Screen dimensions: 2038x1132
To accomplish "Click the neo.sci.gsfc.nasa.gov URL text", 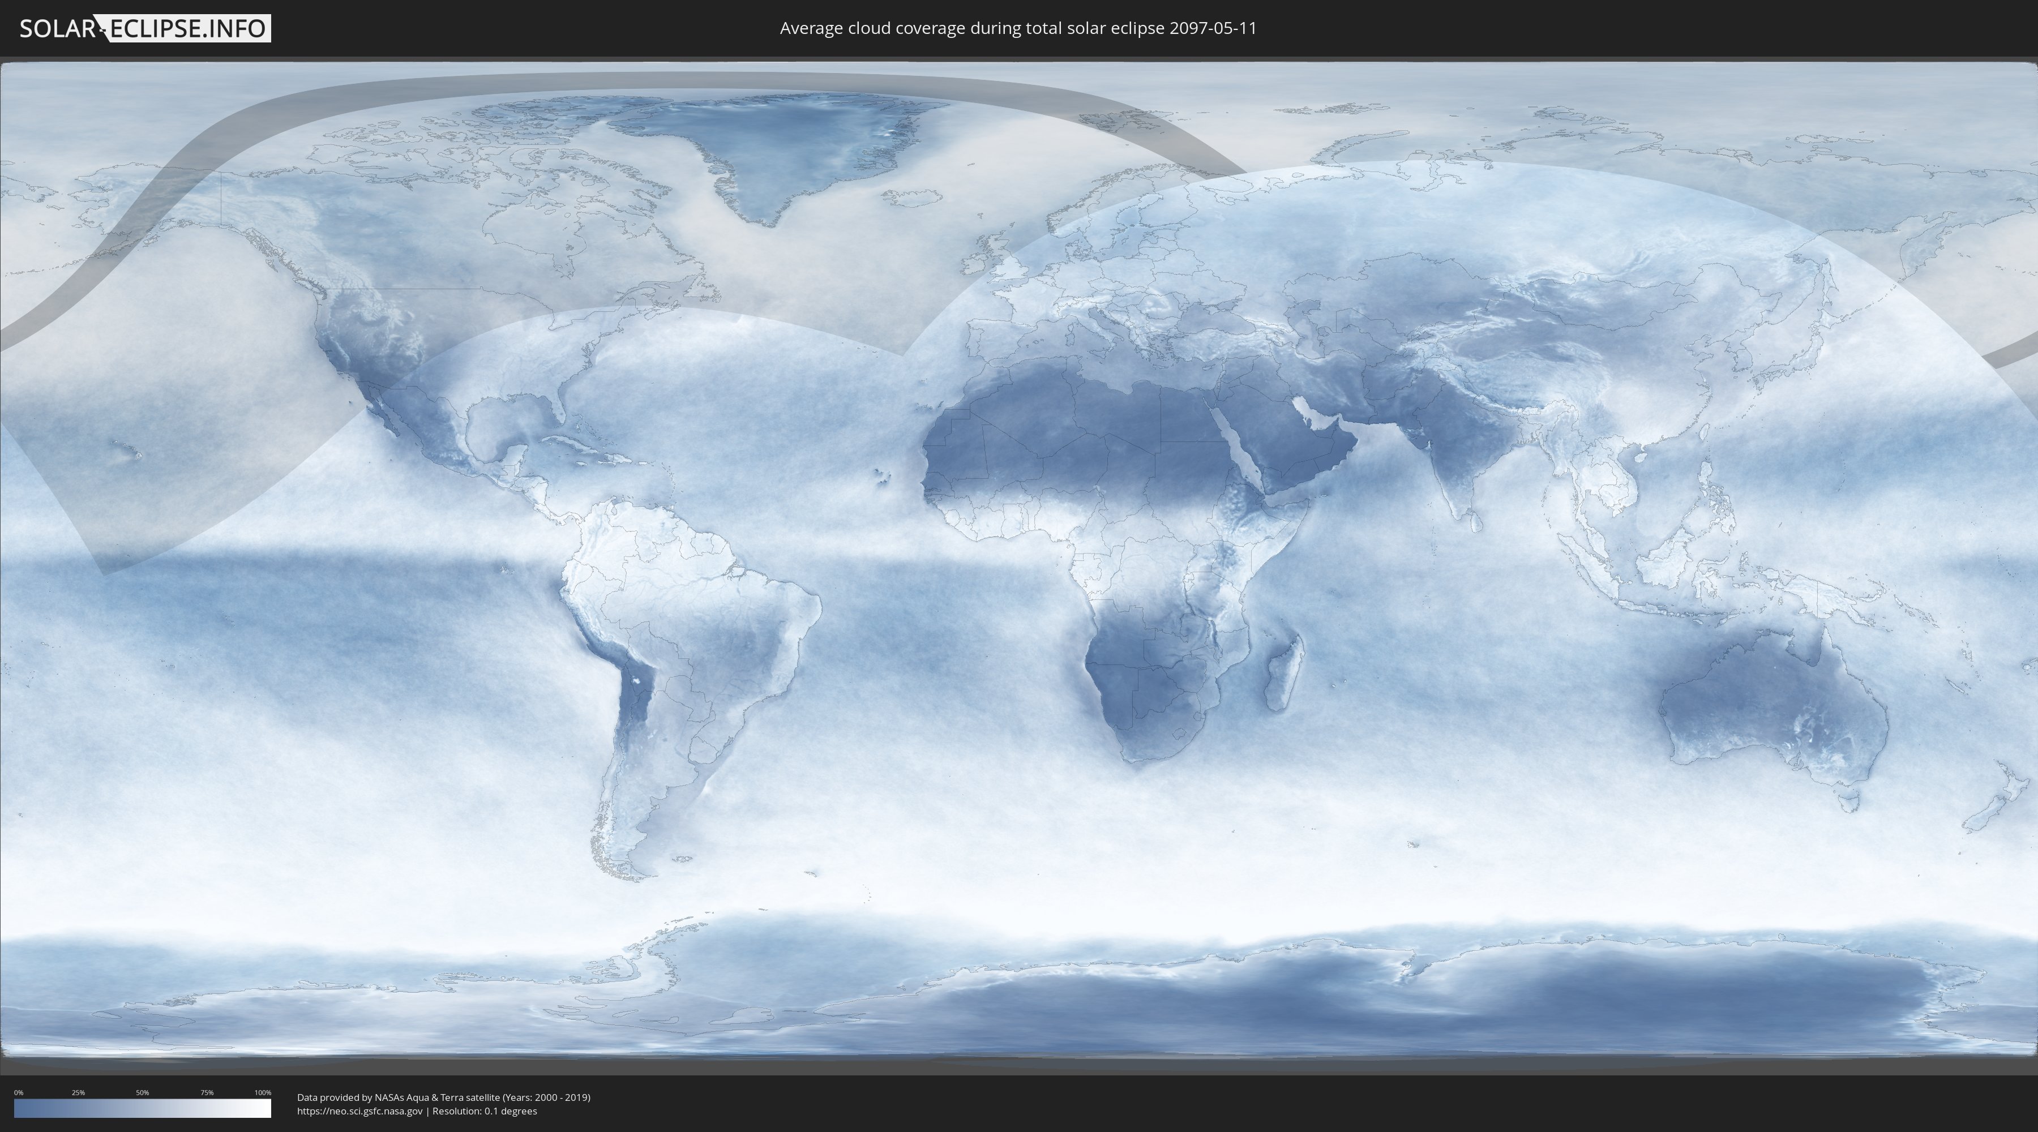I will coord(360,1110).
